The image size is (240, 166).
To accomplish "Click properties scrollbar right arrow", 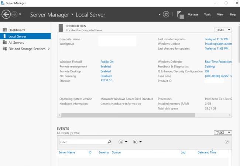I will pyautogui.click(x=230, y=115).
